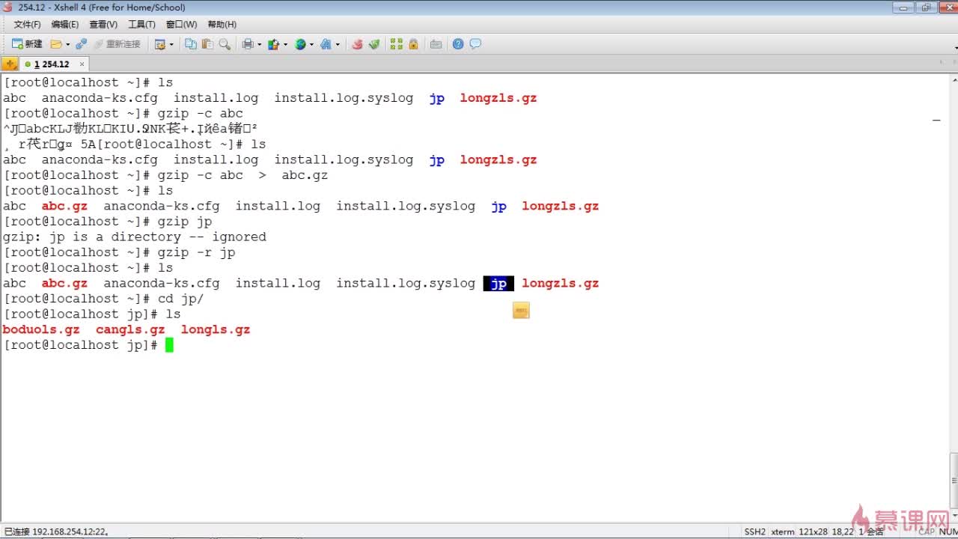Viewport: 958px width, 539px height.
Task: Click the '1 会话' session count
Action: tap(871, 532)
